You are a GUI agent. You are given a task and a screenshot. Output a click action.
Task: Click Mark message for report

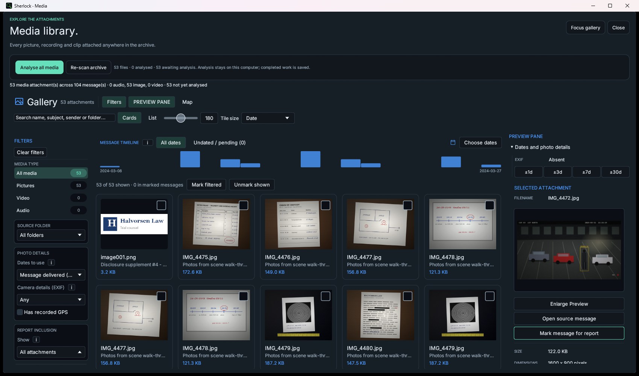569,333
